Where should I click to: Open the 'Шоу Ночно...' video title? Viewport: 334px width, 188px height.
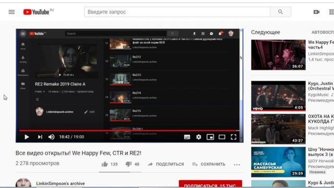tap(321, 152)
